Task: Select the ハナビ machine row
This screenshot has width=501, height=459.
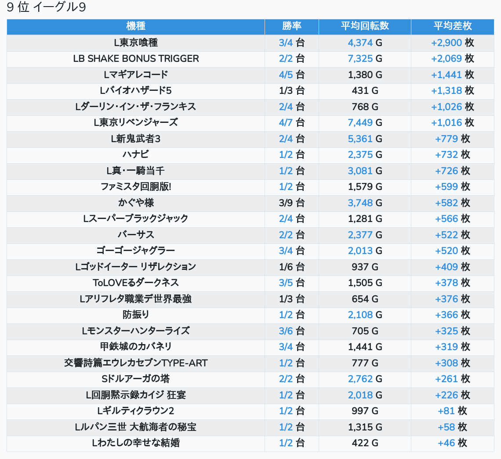Action: [135, 154]
